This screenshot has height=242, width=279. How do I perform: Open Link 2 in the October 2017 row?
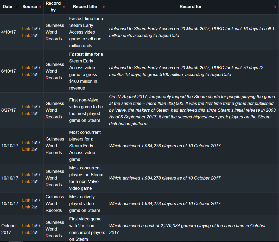[28, 232]
